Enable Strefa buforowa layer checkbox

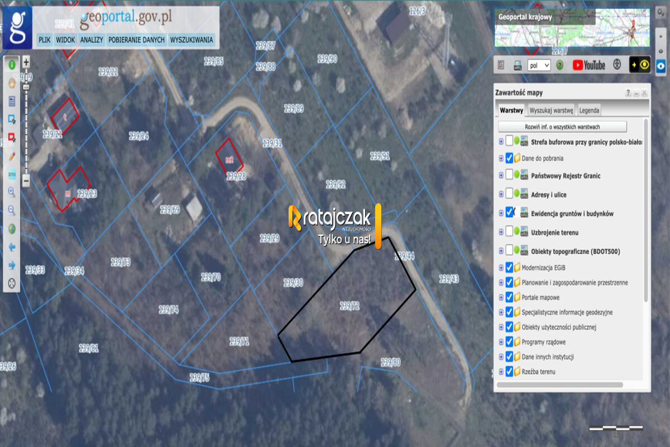509,141
